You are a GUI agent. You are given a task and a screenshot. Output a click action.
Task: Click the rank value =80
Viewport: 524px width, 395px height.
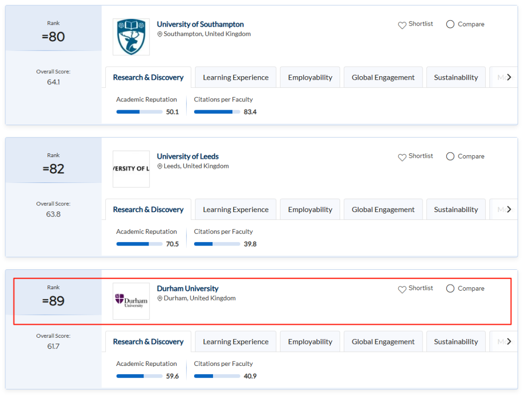pyautogui.click(x=53, y=36)
